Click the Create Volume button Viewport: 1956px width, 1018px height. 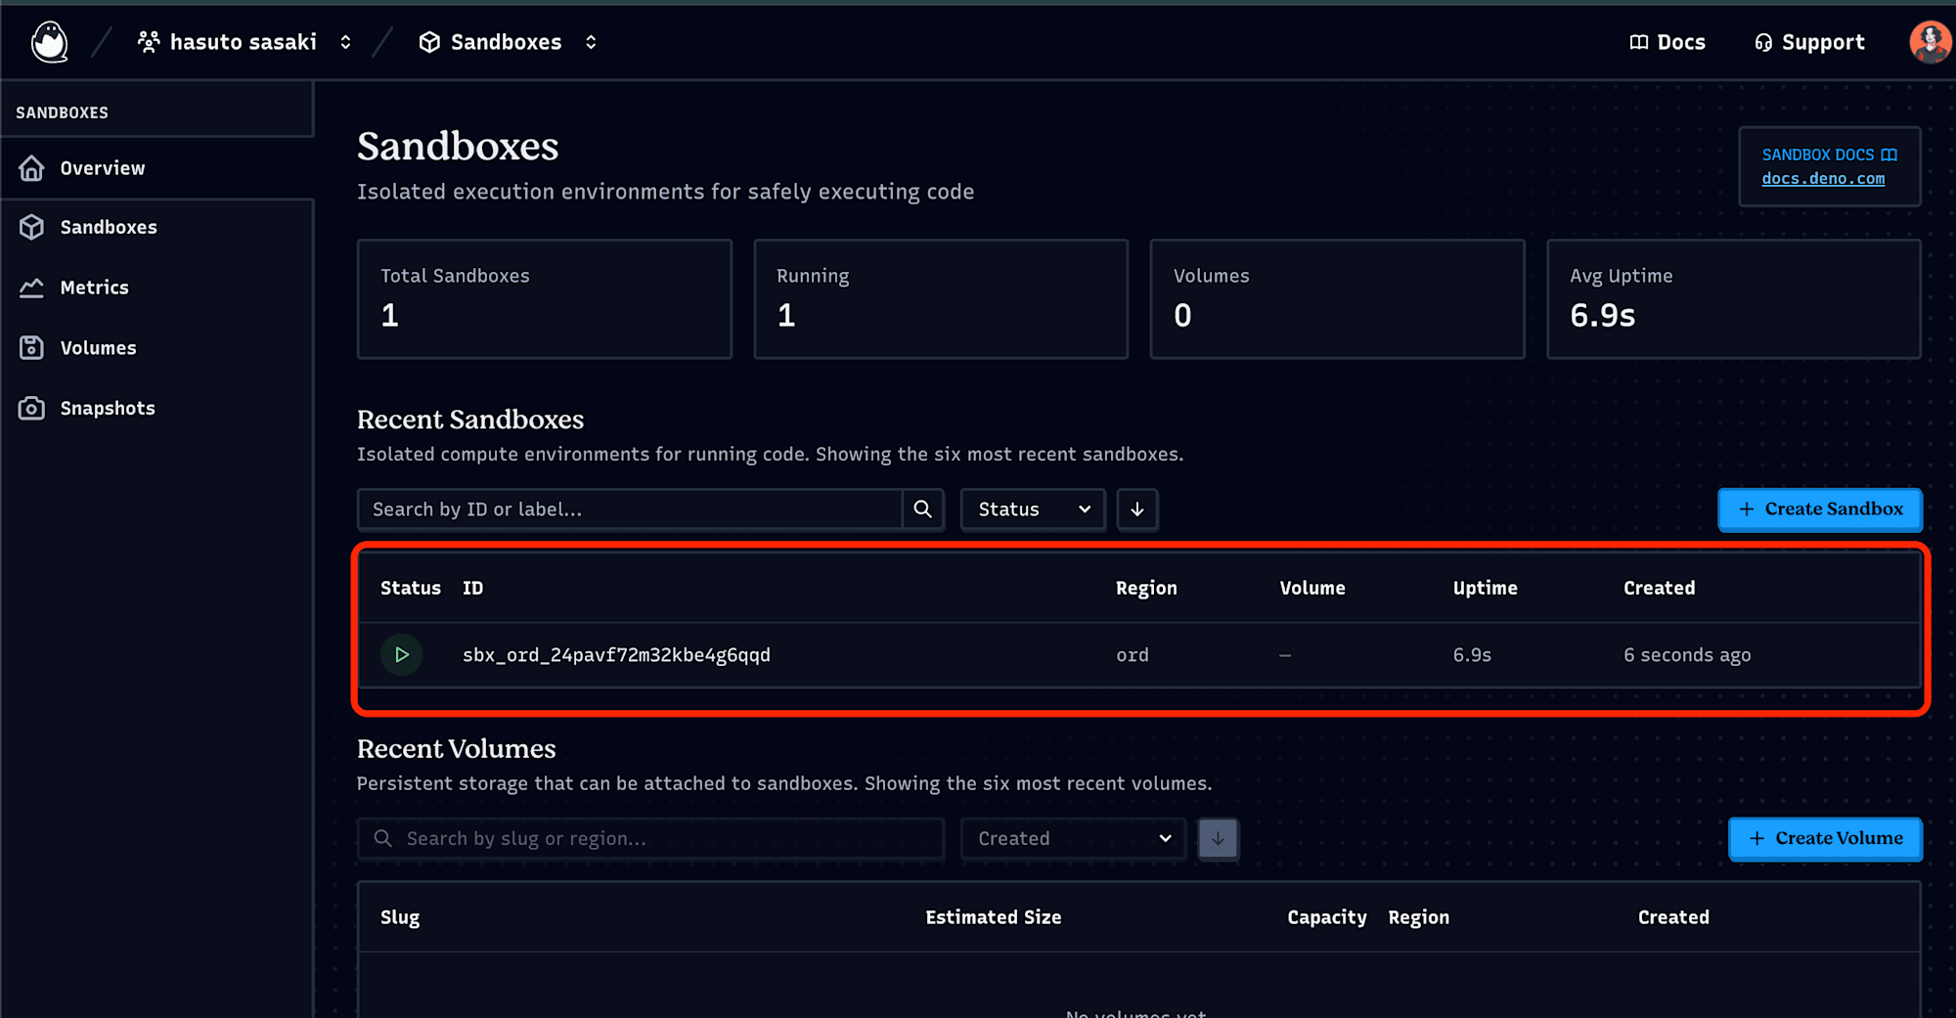click(x=1825, y=839)
